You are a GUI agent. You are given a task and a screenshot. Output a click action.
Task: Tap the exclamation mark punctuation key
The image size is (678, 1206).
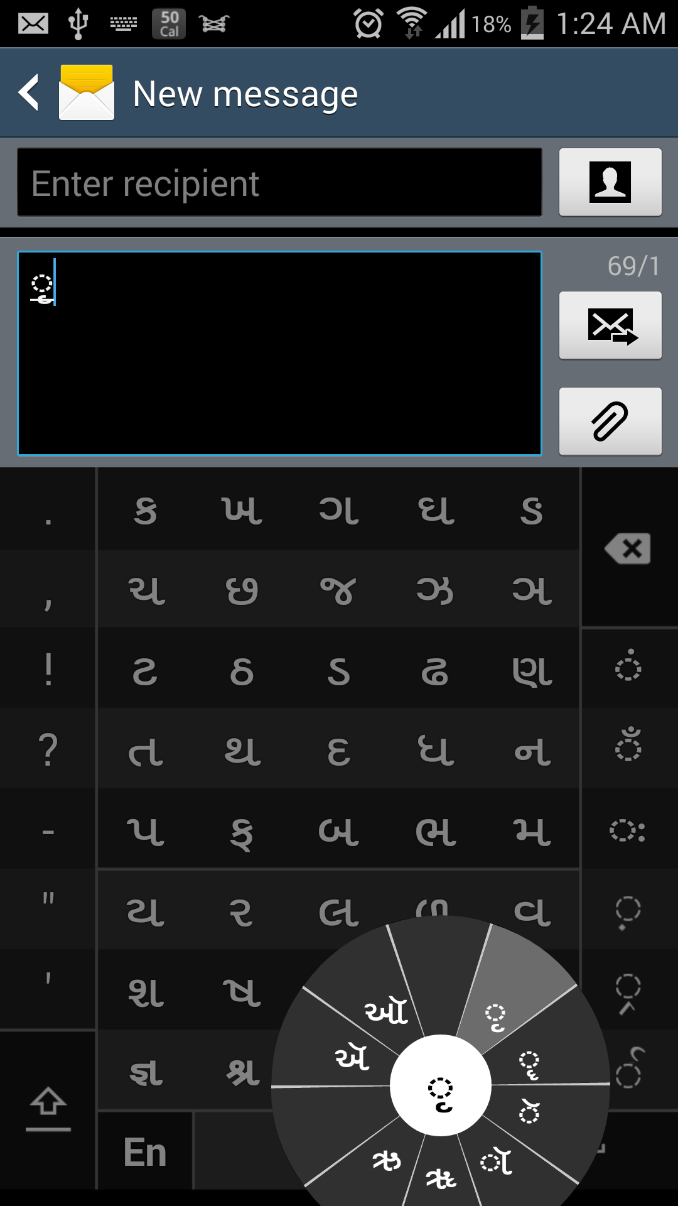click(x=48, y=668)
